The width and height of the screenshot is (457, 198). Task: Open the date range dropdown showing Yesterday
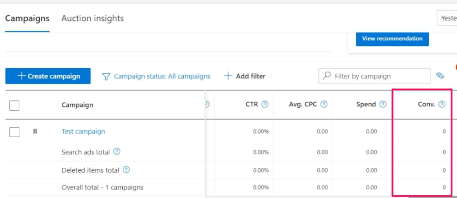click(447, 18)
